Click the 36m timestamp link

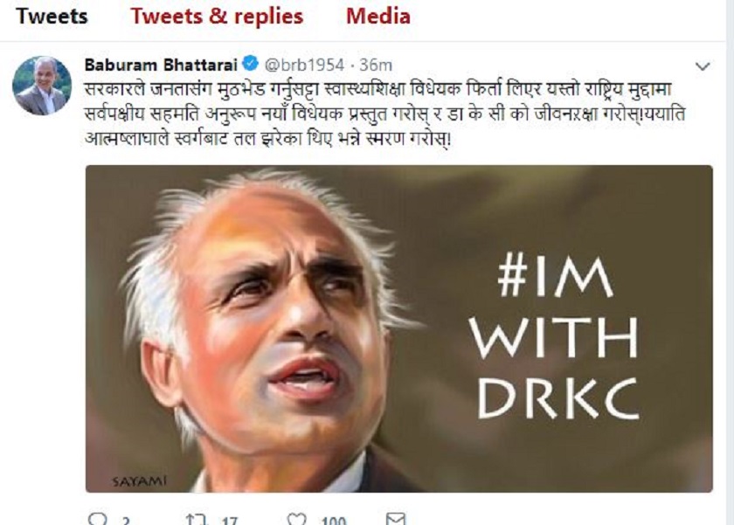pyautogui.click(x=376, y=65)
